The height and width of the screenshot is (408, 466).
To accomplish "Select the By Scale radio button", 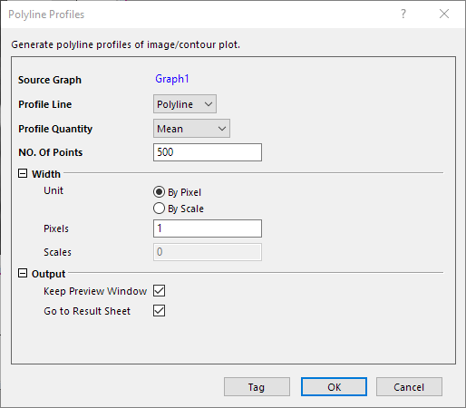I will tap(159, 209).
